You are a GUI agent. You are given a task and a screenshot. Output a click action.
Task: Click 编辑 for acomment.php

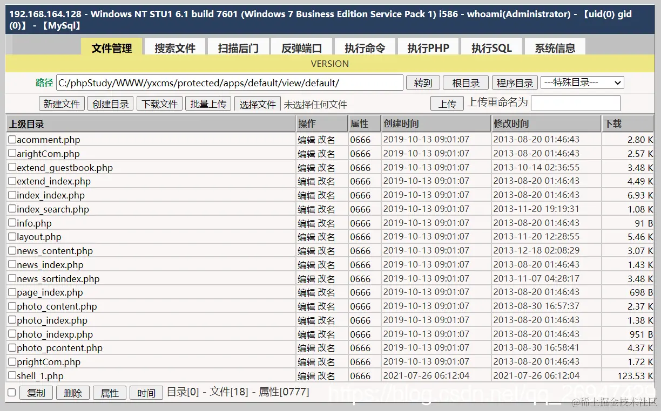pos(306,140)
